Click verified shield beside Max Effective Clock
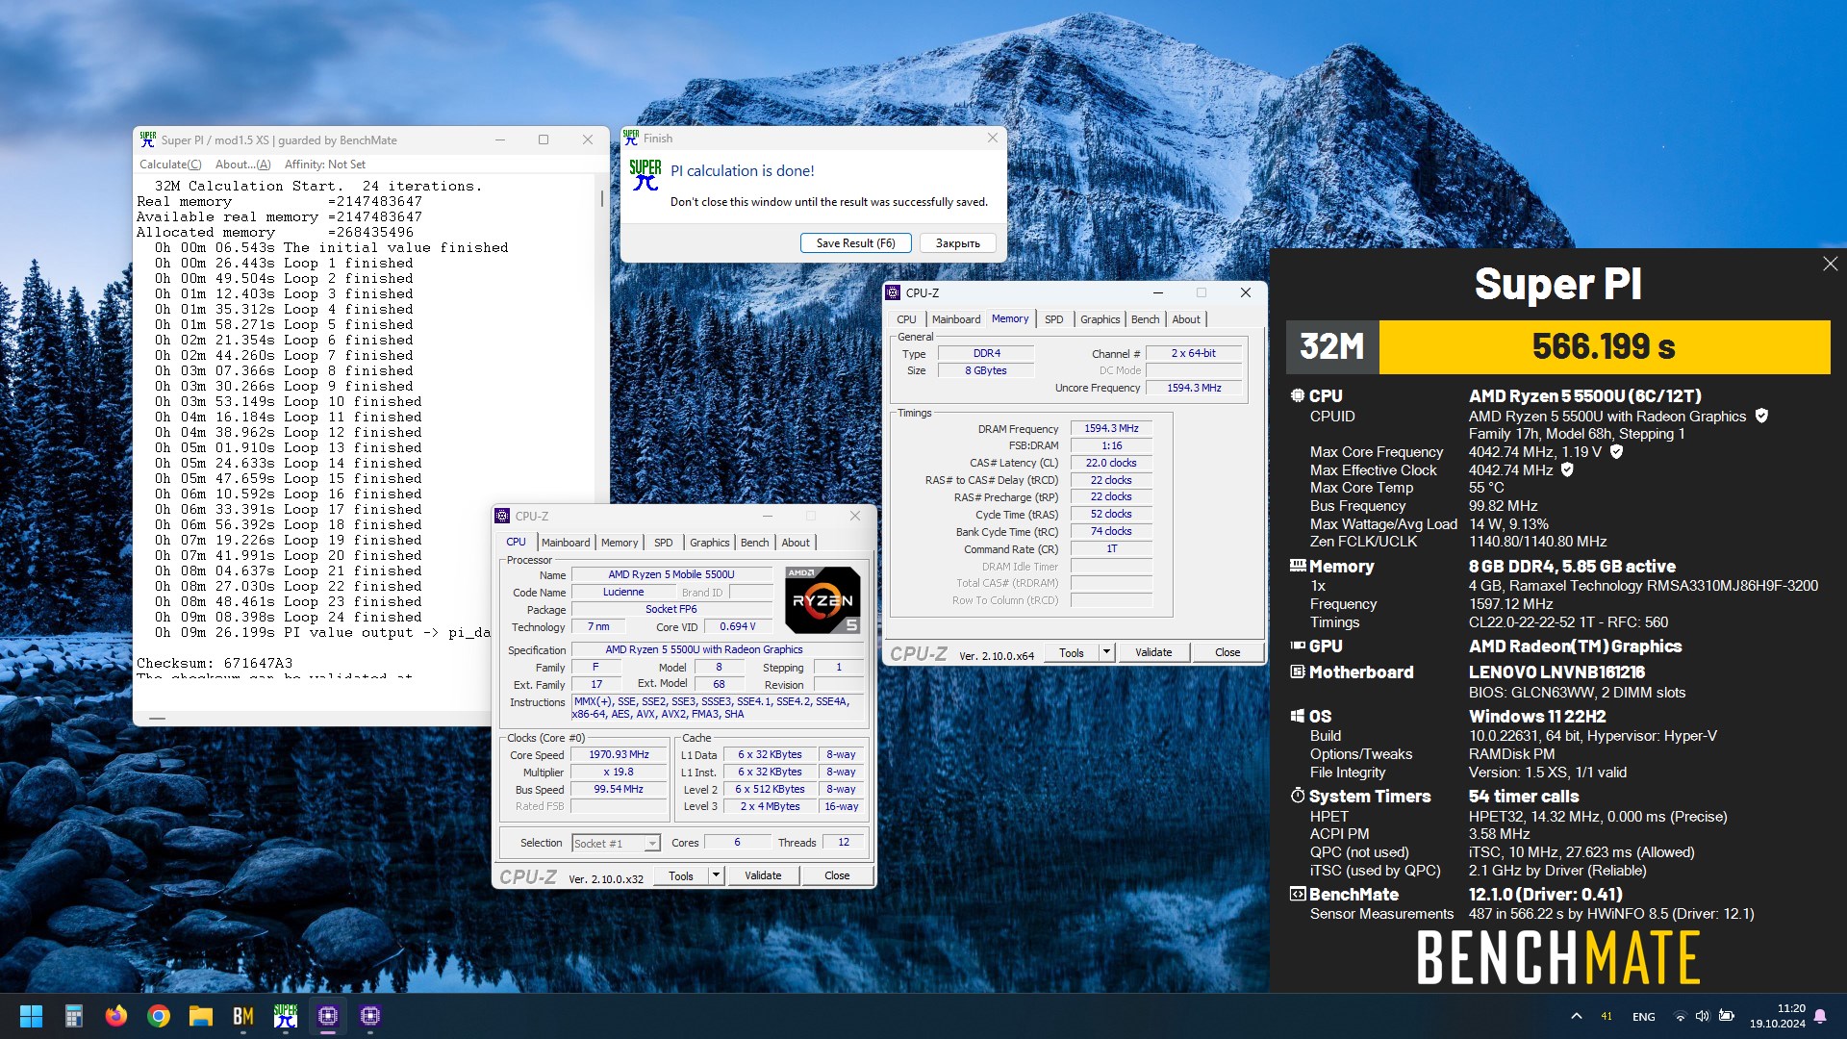The width and height of the screenshot is (1847, 1039). pos(1567,469)
